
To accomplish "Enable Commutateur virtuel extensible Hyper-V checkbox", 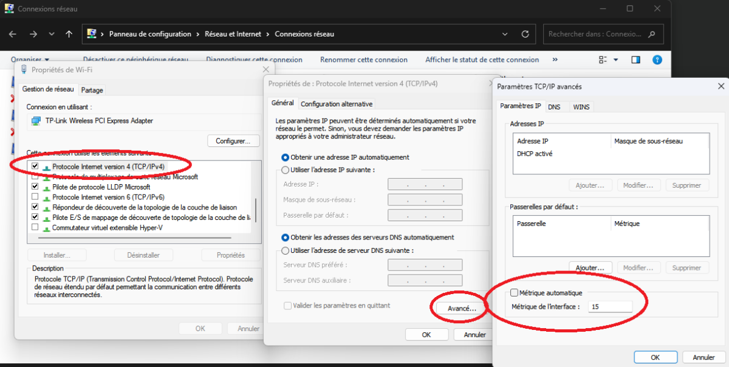I will pos(35,227).
